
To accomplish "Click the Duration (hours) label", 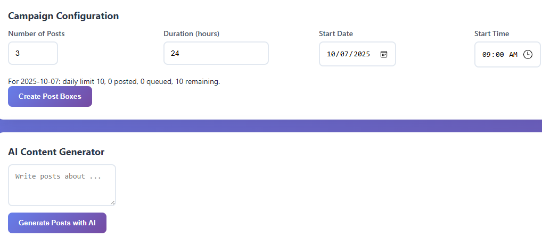I will click(191, 33).
